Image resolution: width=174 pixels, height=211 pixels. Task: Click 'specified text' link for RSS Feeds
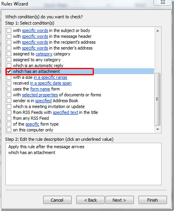point(65,112)
